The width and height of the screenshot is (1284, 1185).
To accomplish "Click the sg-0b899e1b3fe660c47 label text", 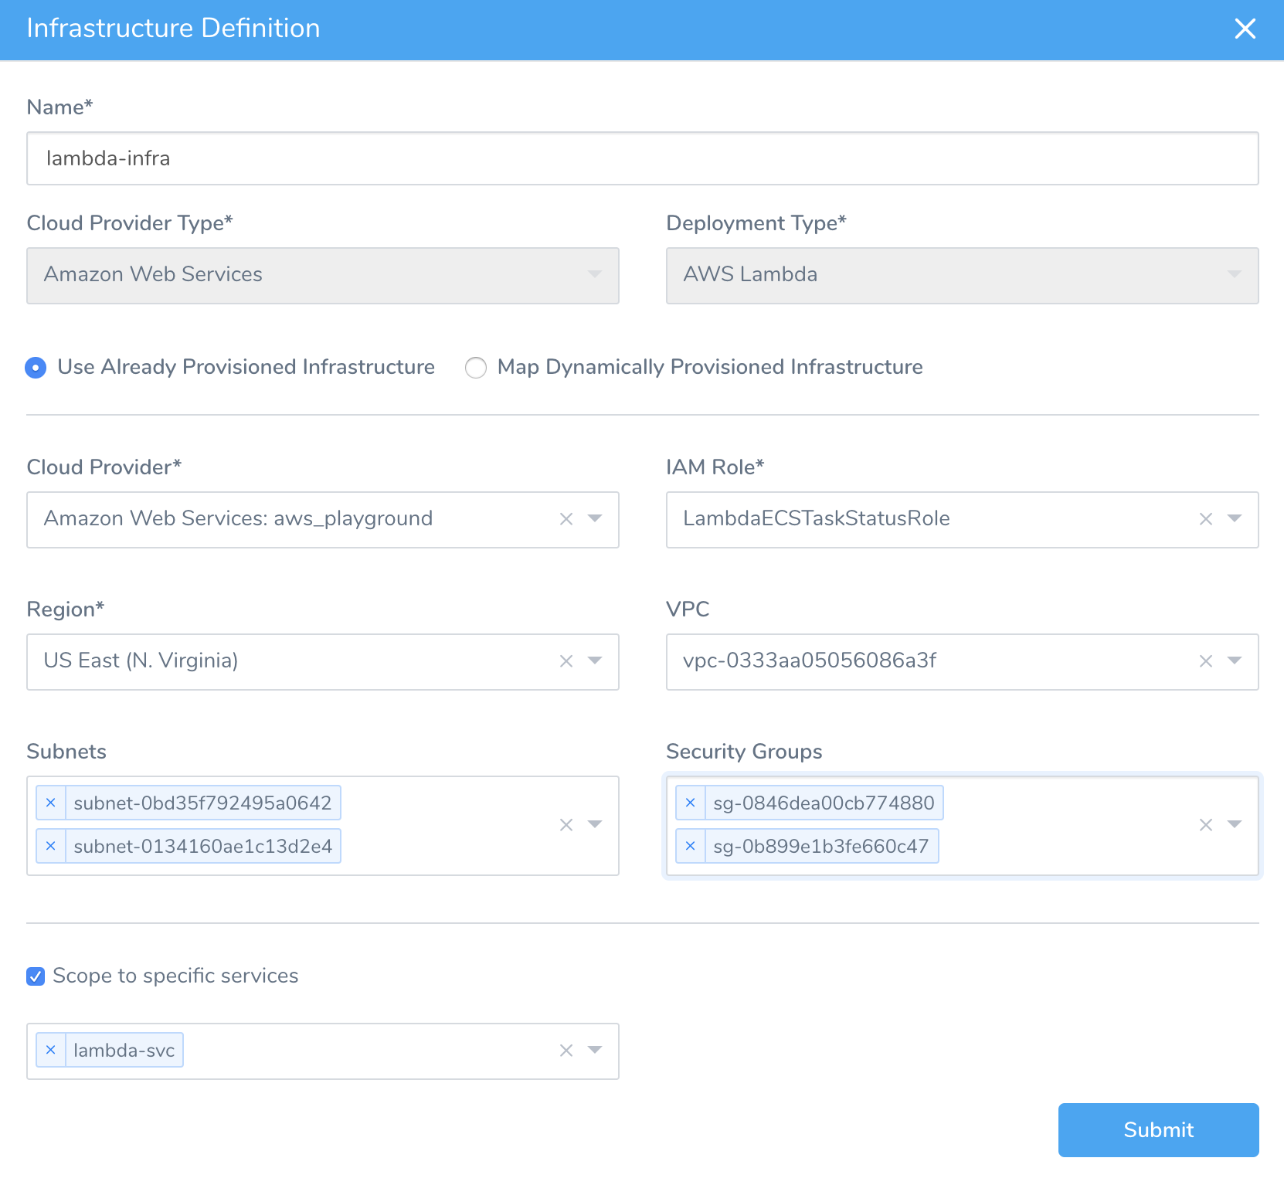I will (821, 846).
